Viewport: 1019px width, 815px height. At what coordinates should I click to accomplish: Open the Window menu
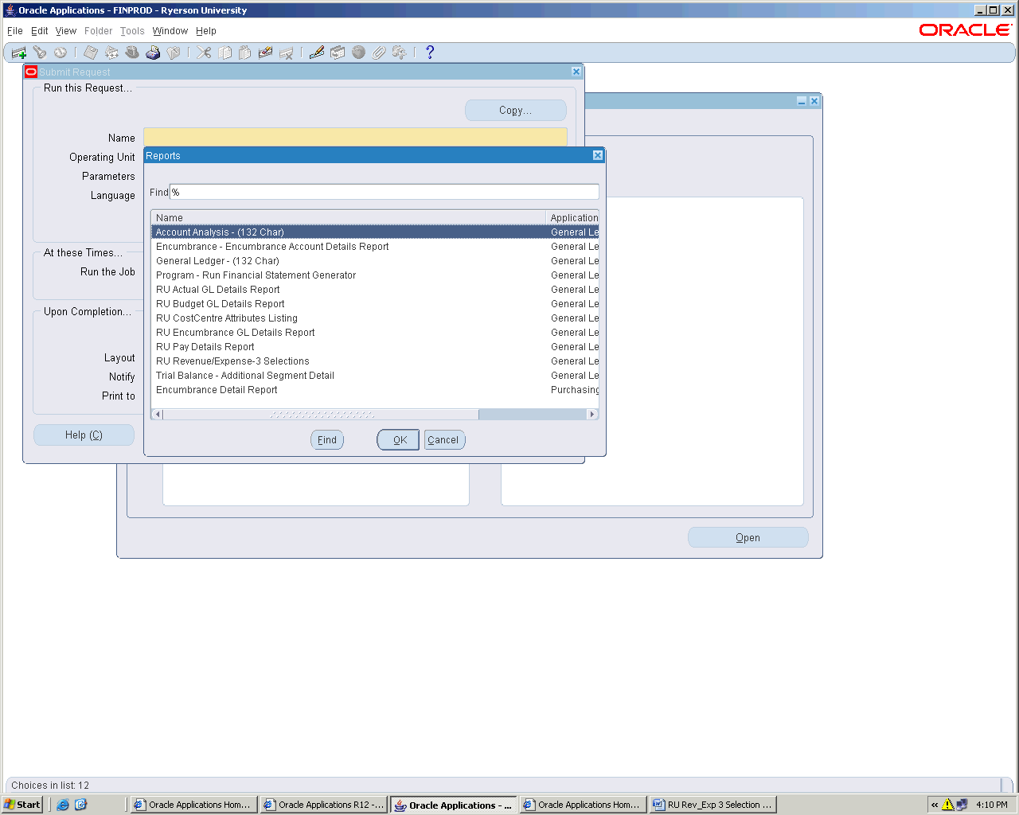[x=170, y=31]
